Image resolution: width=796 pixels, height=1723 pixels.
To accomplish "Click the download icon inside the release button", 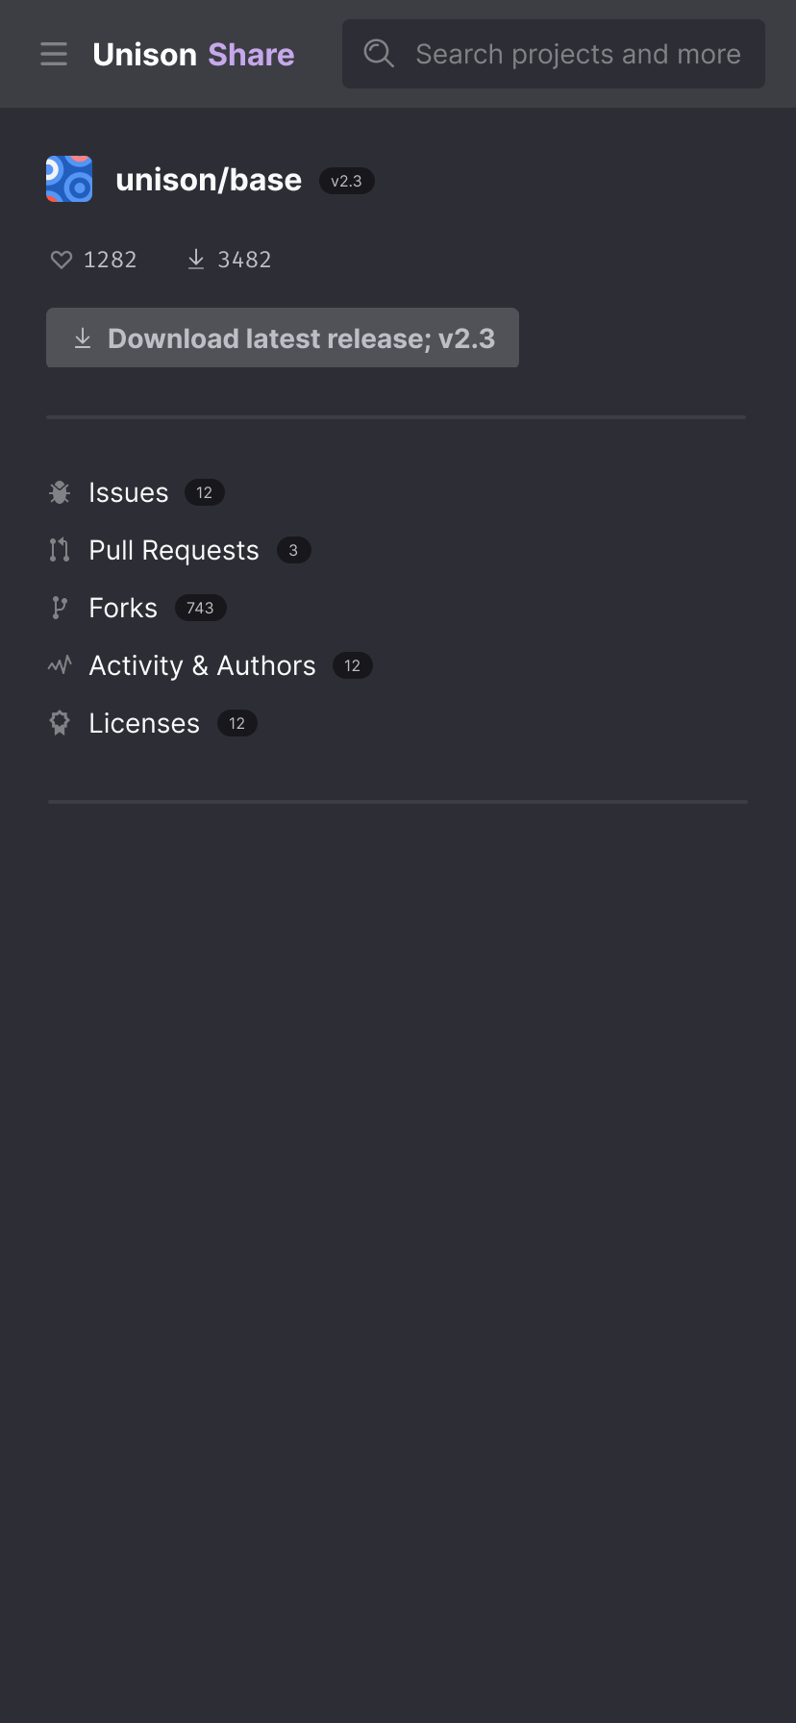I will click(82, 337).
